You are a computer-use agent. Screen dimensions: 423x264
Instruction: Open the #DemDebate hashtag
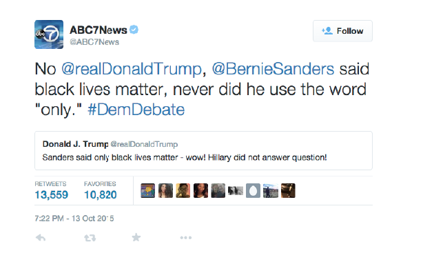tap(136, 110)
